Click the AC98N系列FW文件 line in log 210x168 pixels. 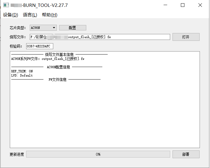tap(48, 59)
